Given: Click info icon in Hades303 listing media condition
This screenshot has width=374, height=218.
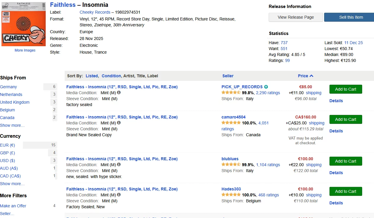Looking at the screenshot, I should [x=119, y=195].
